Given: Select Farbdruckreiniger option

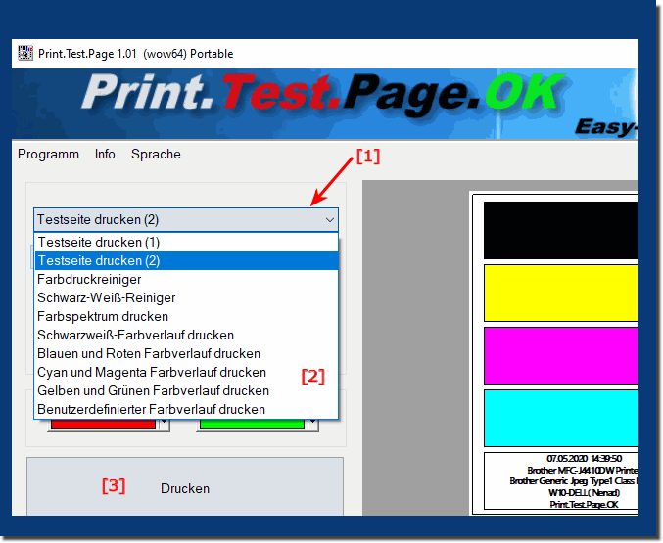Looking at the screenshot, I should click(x=186, y=279).
